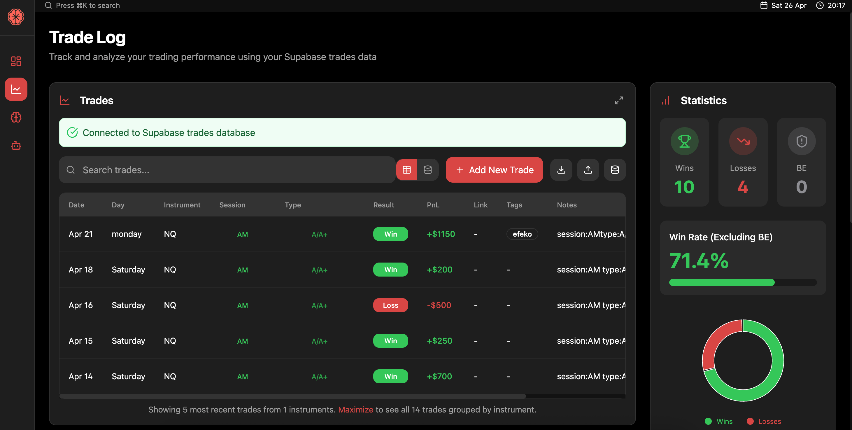The width and height of the screenshot is (852, 430).
Task: Open the dashboard grid view from the sidebar
Action: click(x=16, y=61)
